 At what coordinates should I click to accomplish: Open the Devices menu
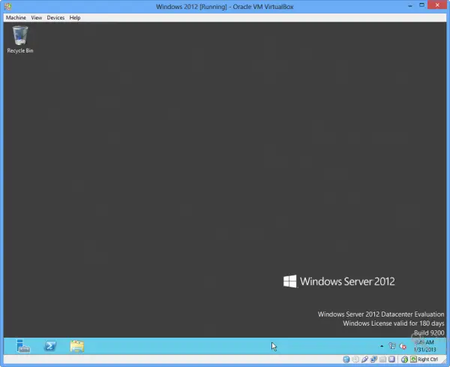tap(55, 17)
